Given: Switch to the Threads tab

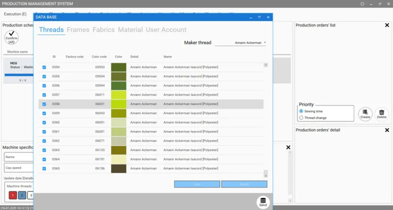Looking at the screenshot, I should coord(52,29).
